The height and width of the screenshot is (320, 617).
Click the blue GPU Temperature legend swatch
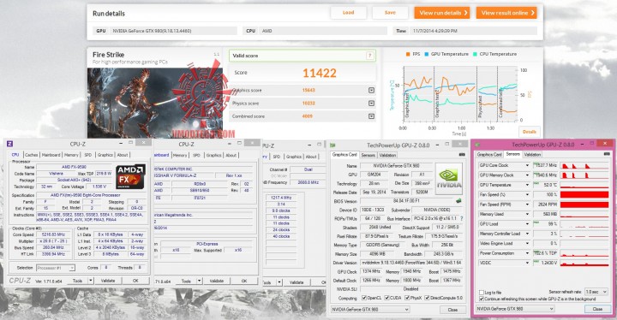point(427,54)
